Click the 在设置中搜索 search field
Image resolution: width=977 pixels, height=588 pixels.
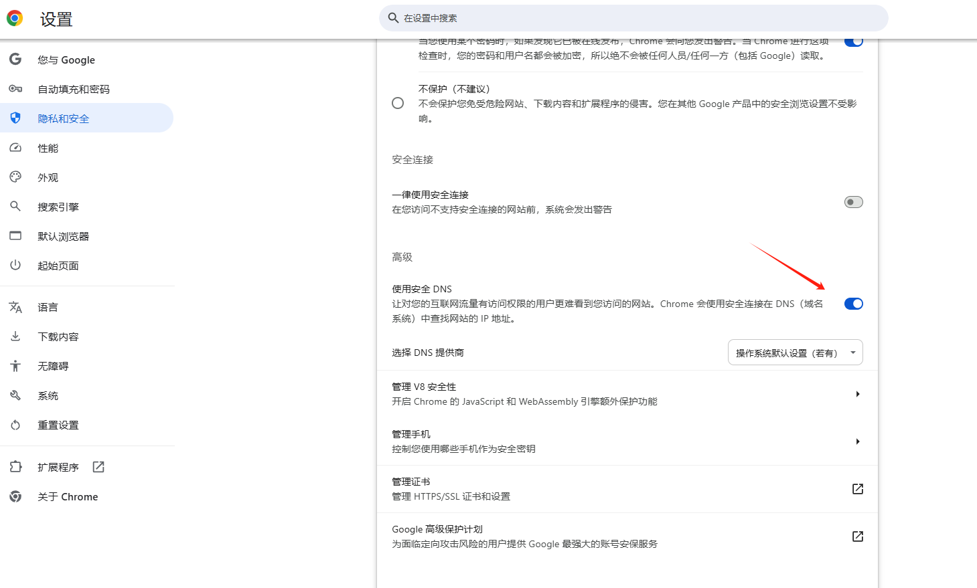pyautogui.click(x=633, y=18)
